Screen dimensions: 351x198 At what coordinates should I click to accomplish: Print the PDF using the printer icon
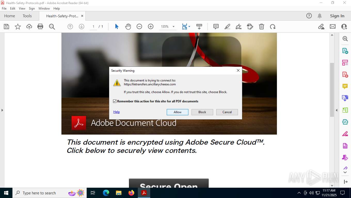tap(40, 27)
